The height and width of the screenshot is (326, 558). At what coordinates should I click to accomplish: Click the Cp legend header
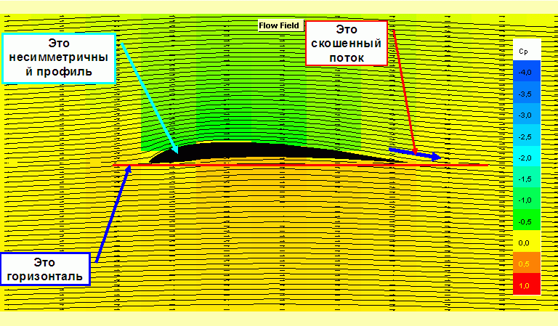click(x=523, y=51)
